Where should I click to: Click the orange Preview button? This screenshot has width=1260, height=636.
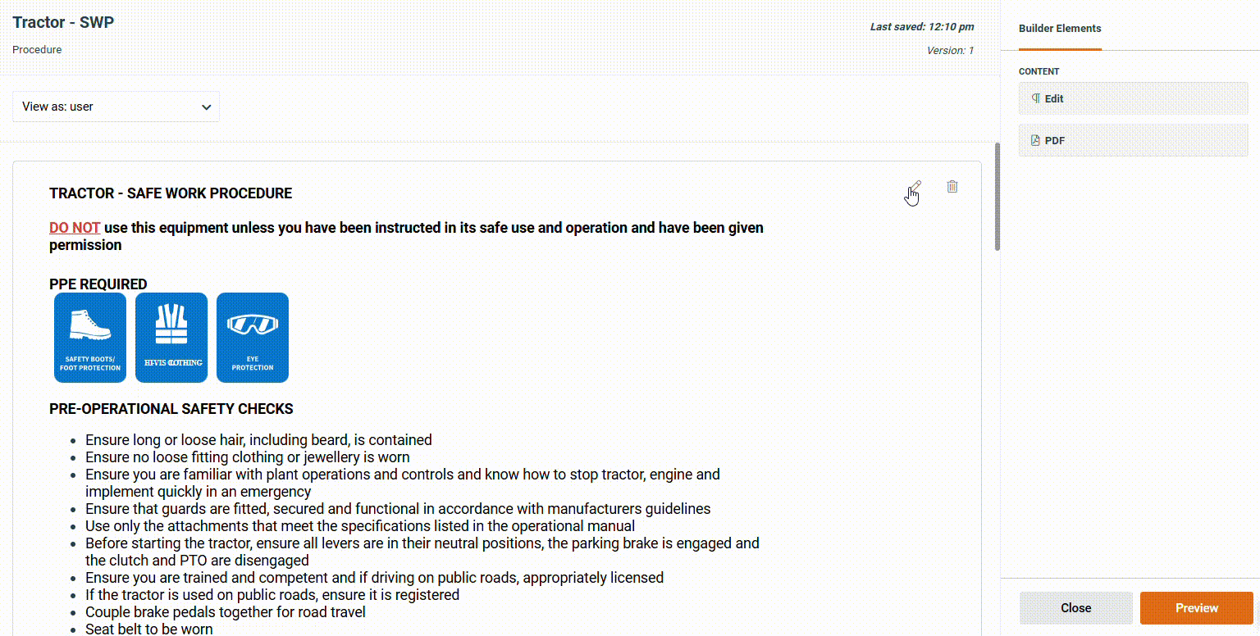pyautogui.click(x=1196, y=608)
